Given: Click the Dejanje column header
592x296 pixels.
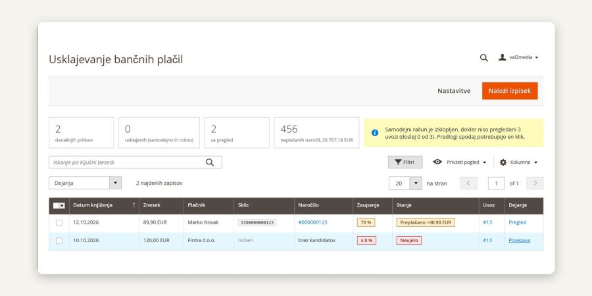Looking at the screenshot, I should pyautogui.click(x=524, y=205).
